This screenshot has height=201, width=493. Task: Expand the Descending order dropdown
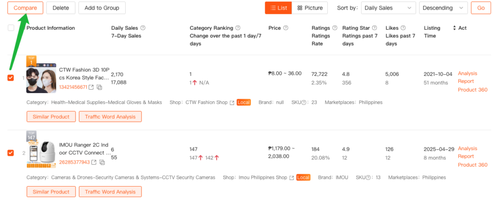443,8
